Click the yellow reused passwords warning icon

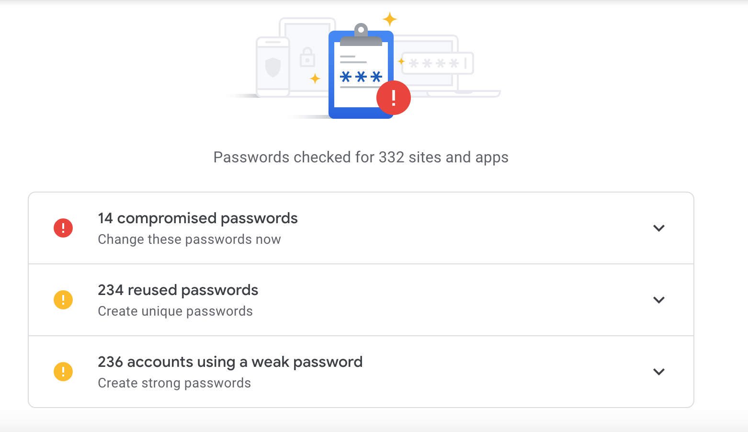(x=63, y=300)
